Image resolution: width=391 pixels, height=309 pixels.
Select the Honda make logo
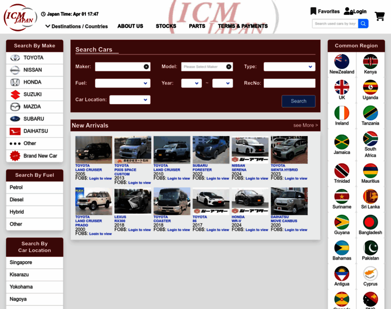(x=15, y=82)
